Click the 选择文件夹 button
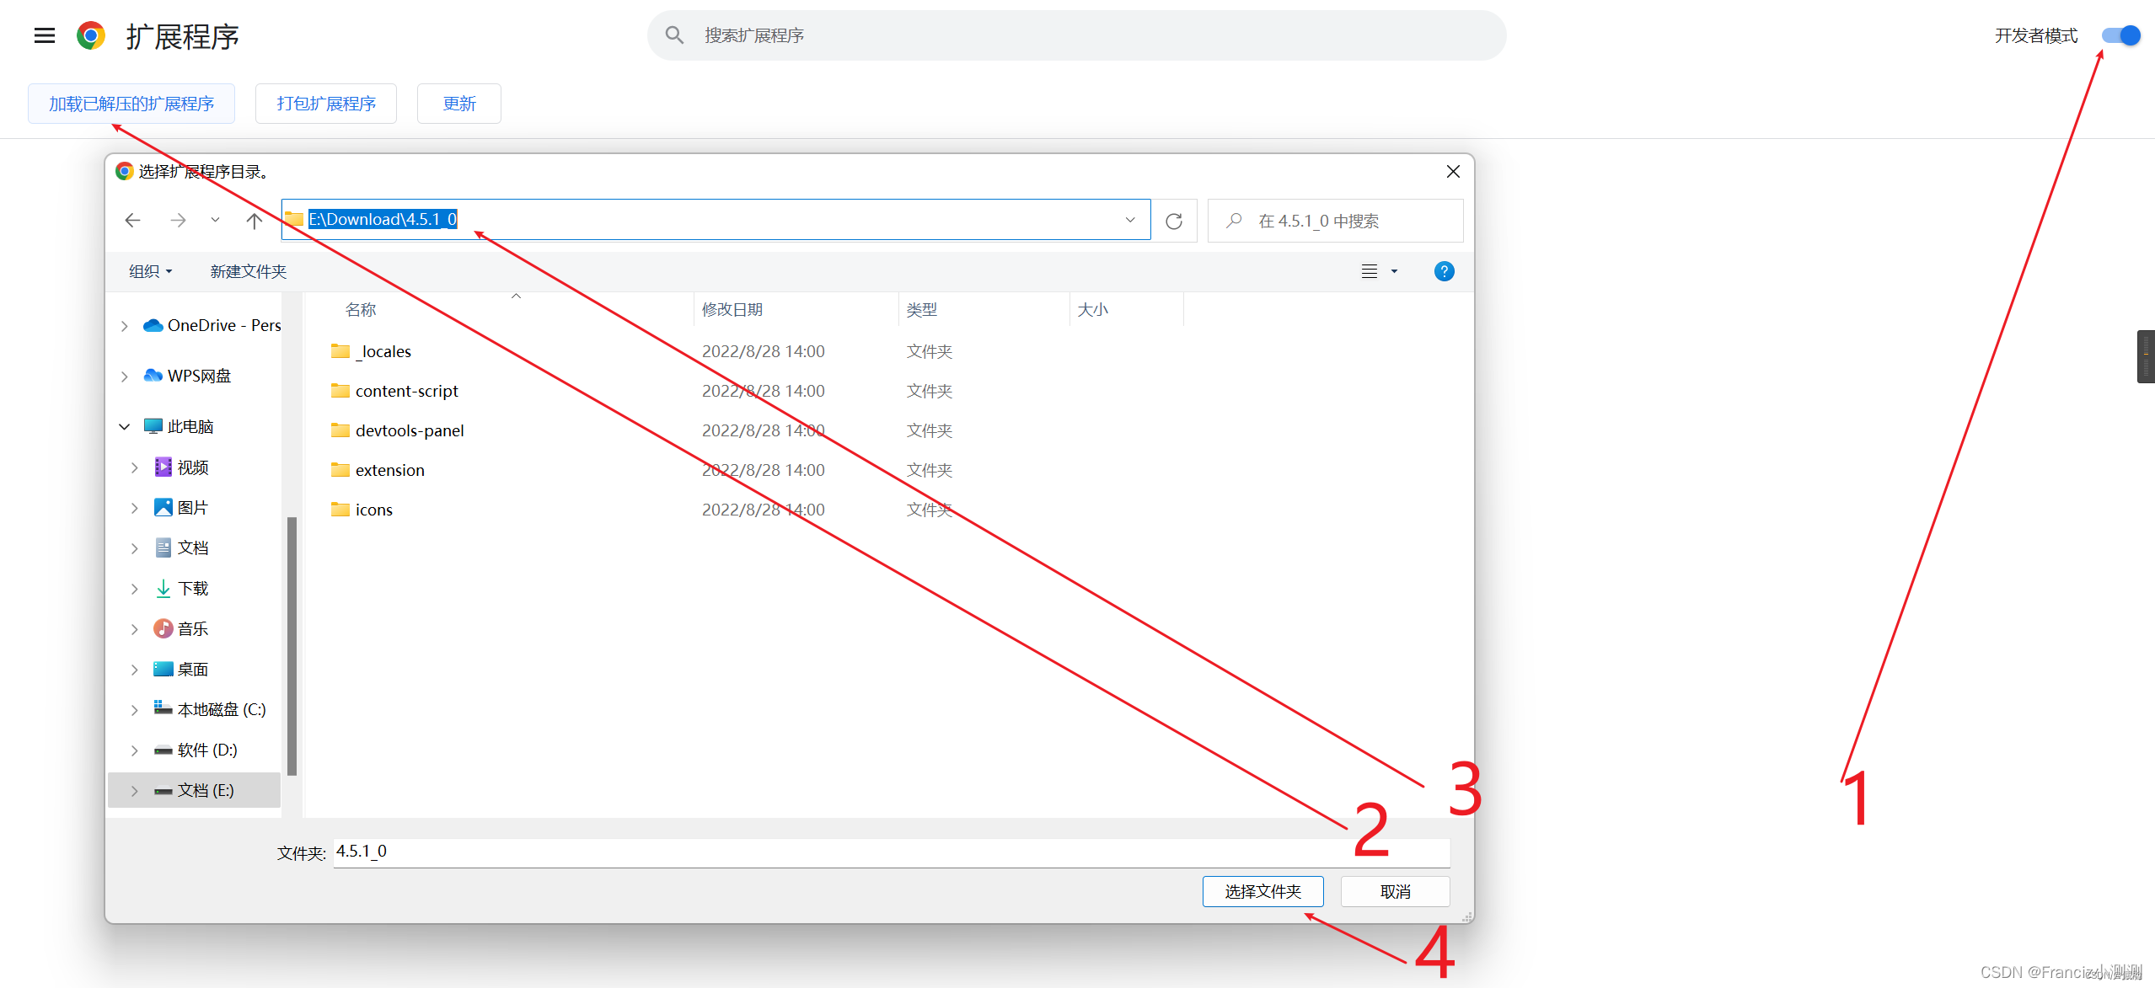 [x=1262, y=891]
